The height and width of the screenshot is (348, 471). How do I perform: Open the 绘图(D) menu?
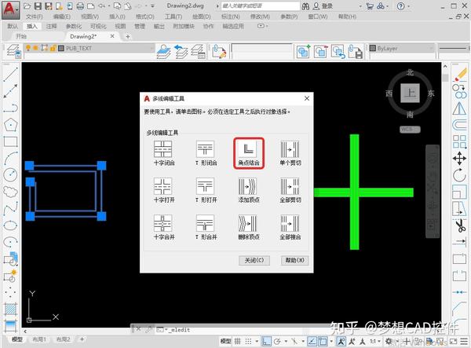coord(202,16)
